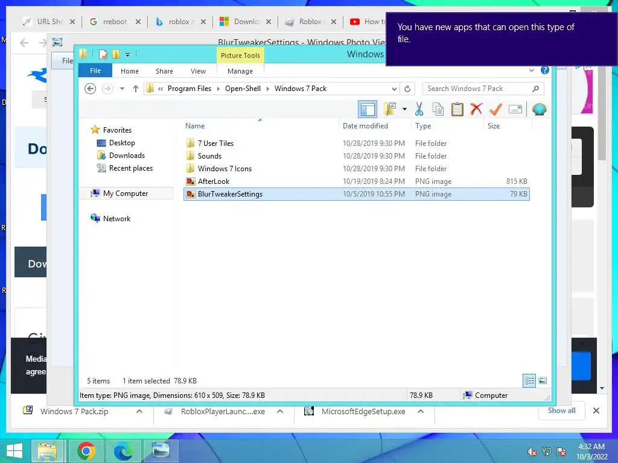Open the folder options dropdown arrow
Viewport: 618px width, 463px height.
click(404, 109)
